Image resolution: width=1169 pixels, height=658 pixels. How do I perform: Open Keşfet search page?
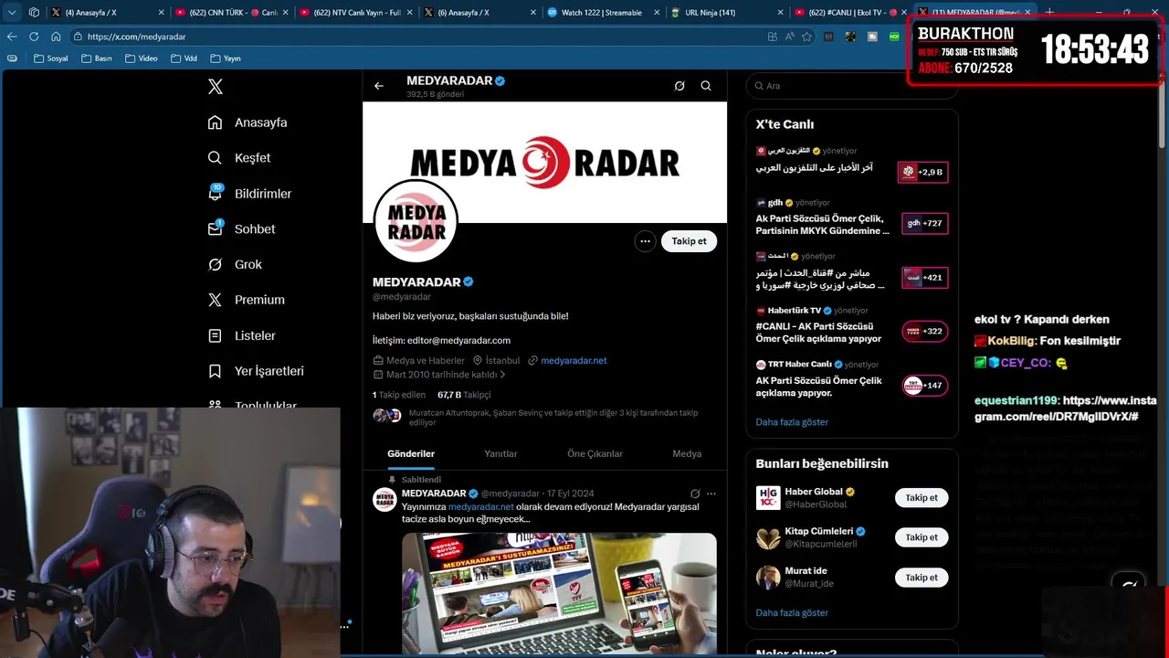coord(239,158)
